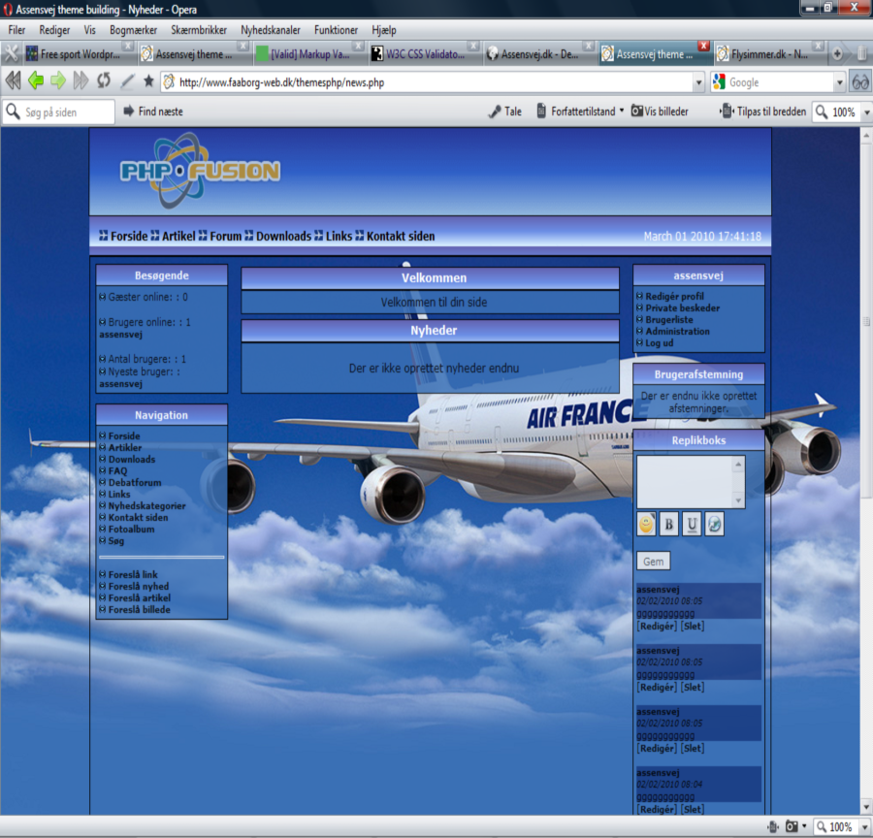Image resolution: width=873 pixels, height=838 pixels.
Task: Open the Kontakt siden top navigation link
Action: (401, 236)
